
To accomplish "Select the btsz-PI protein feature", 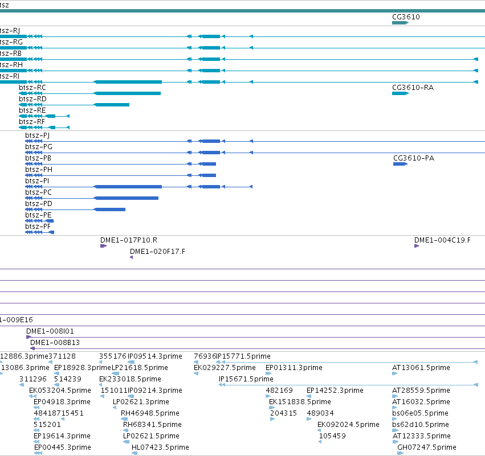I will 37,181.
